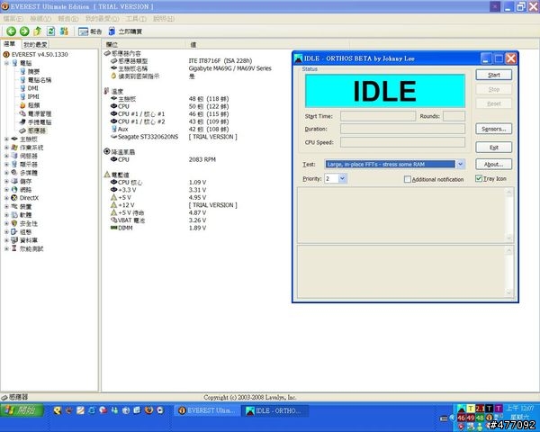Select the Power Management (電源管理) tree item

click(40, 113)
